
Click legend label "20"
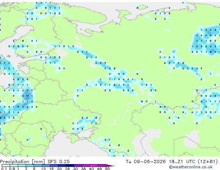tap(59, 169)
